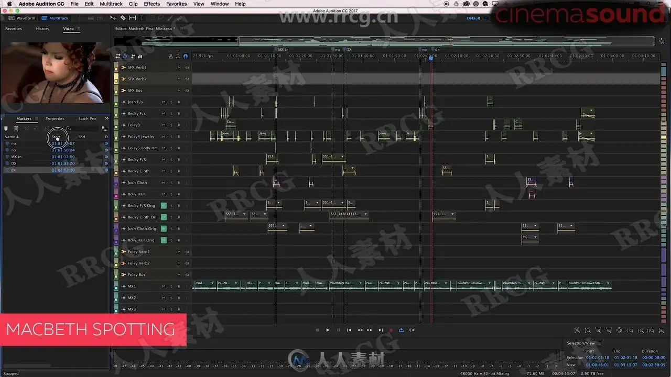Open the Favorites menu in menu bar

pyautogui.click(x=176, y=4)
